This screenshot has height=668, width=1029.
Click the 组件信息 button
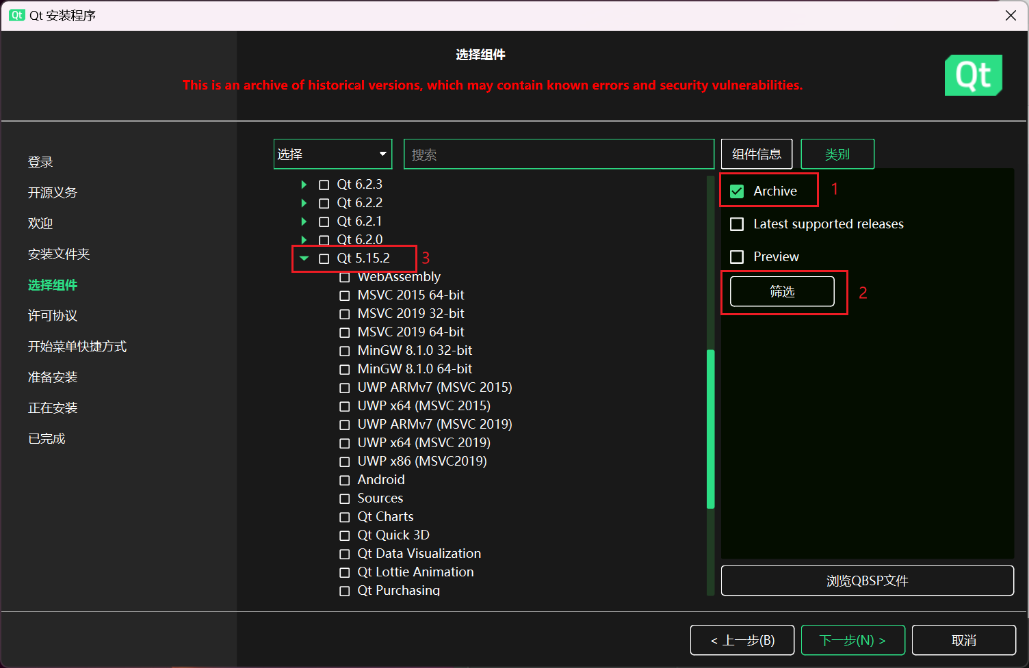(x=757, y=154)
